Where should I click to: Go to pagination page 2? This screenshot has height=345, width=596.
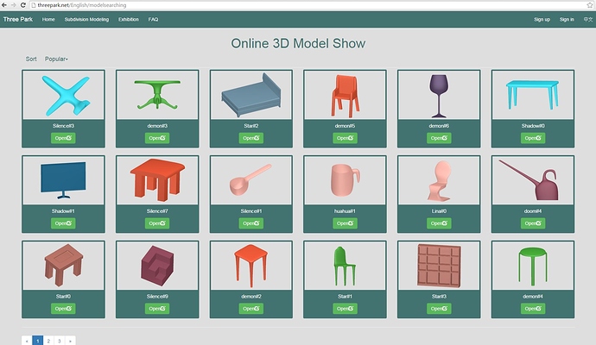point(48,341)
